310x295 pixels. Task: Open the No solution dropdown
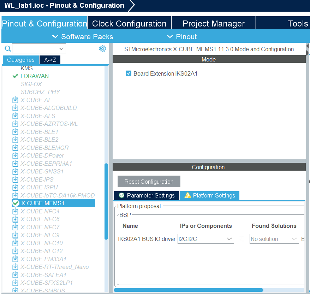coord(274,239)
